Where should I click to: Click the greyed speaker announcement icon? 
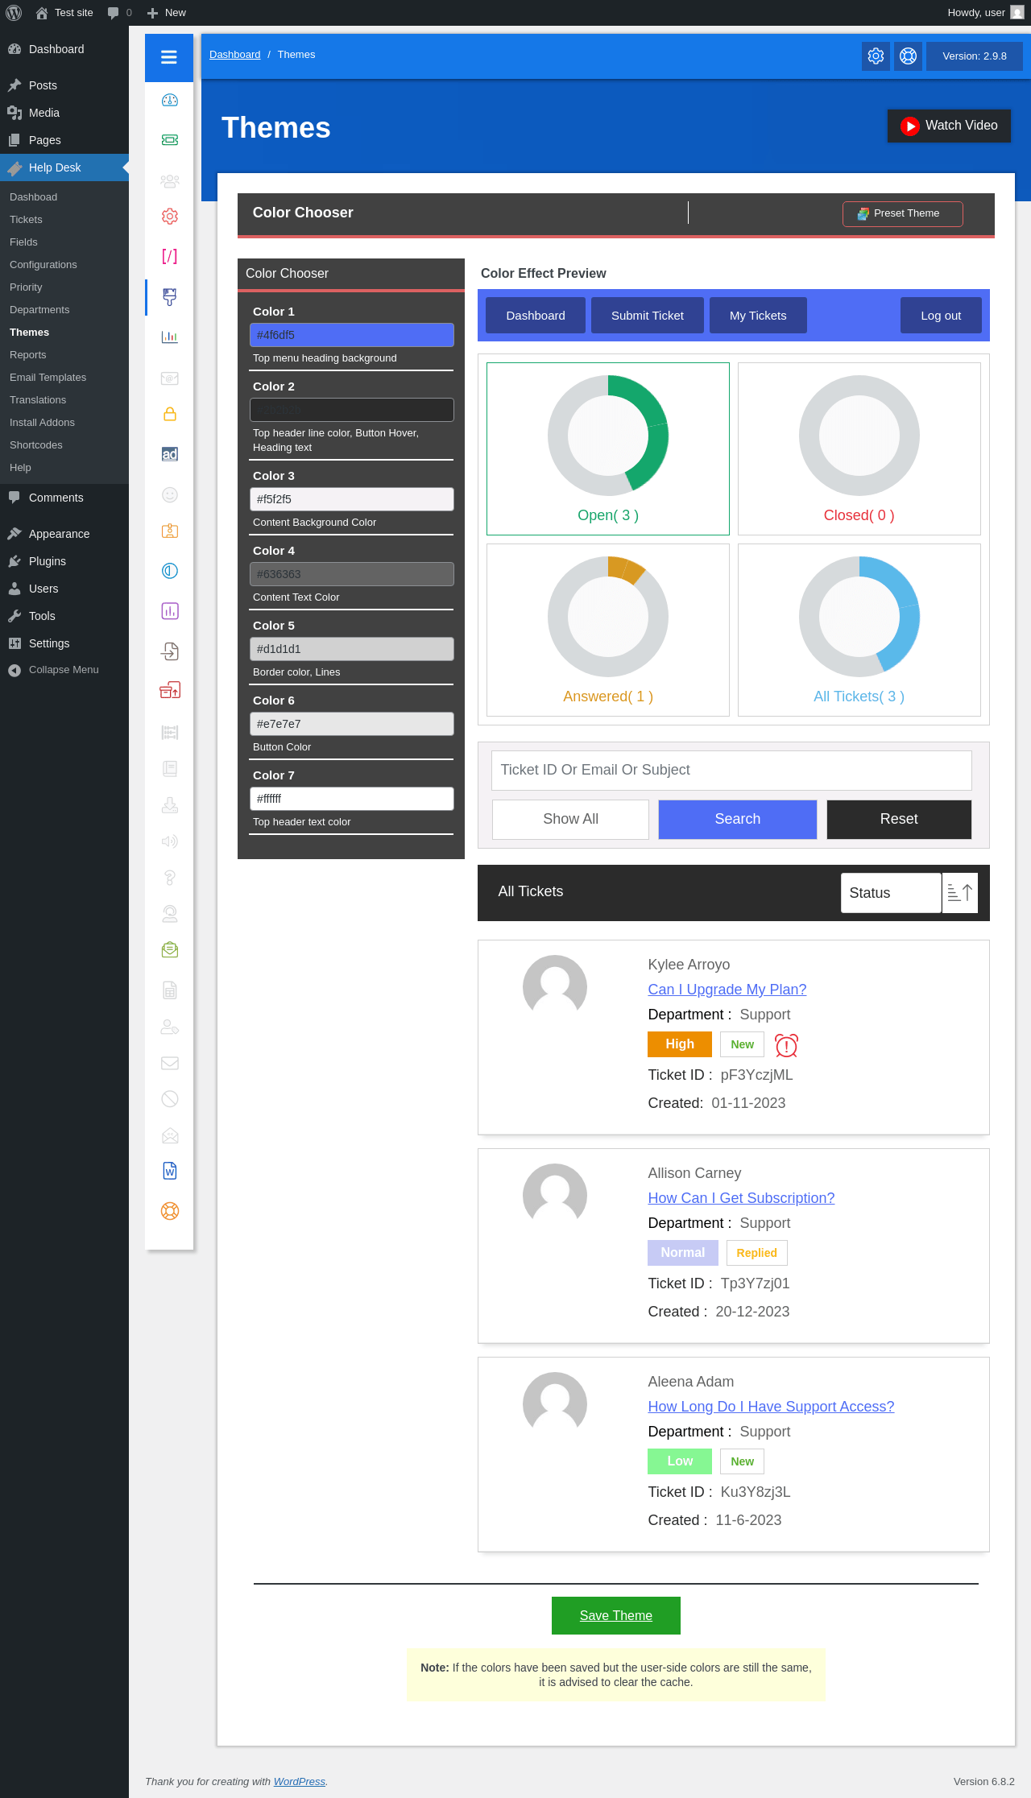[x=170, y=841]
